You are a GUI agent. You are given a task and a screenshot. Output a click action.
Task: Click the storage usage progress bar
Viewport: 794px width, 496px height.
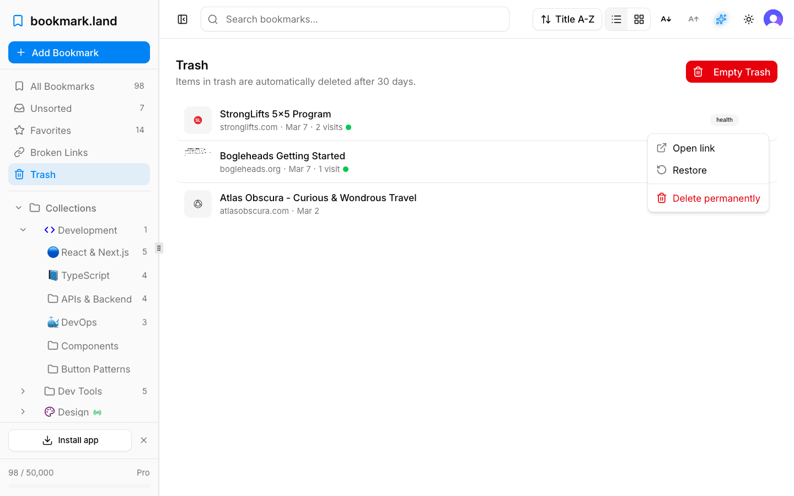pos(79,486)
